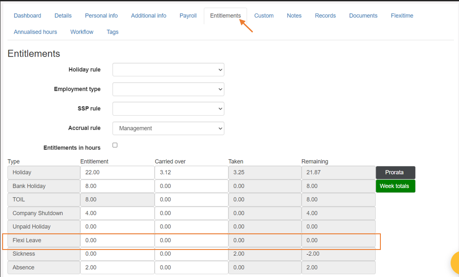The height and width of the screenshot is (277, 459).
Task: Enable the Entitlements in hours checkbox
Action: [115, 145]
